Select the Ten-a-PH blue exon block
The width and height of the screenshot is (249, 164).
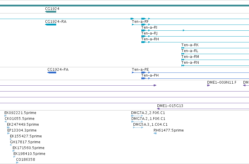[x=143, y=78]
